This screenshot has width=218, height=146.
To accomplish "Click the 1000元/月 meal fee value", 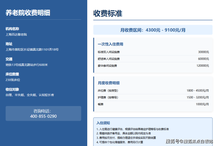I will (x=202, y=104).
